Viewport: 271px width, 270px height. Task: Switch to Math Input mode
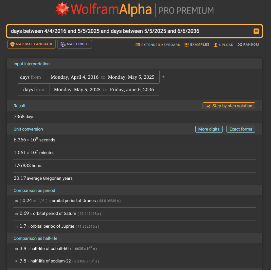(x=75, y=44)
